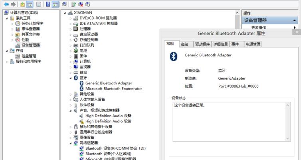Close the Generic Bluetooth Adapter 属性 dialog

click(297, 32)
